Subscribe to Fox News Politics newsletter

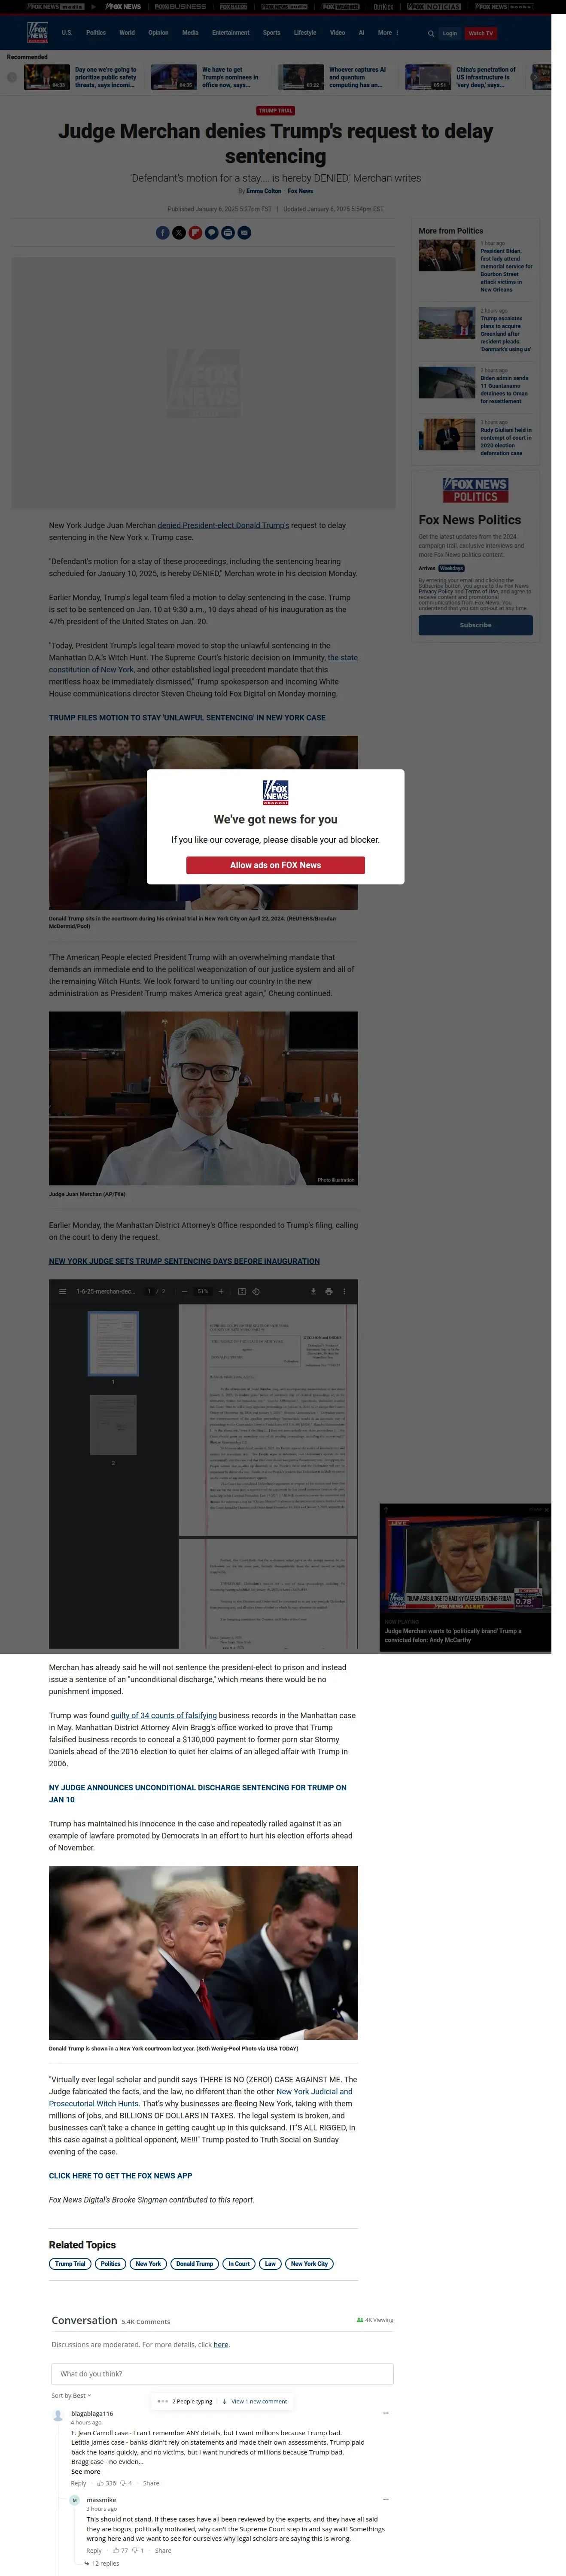pos(475,625)
